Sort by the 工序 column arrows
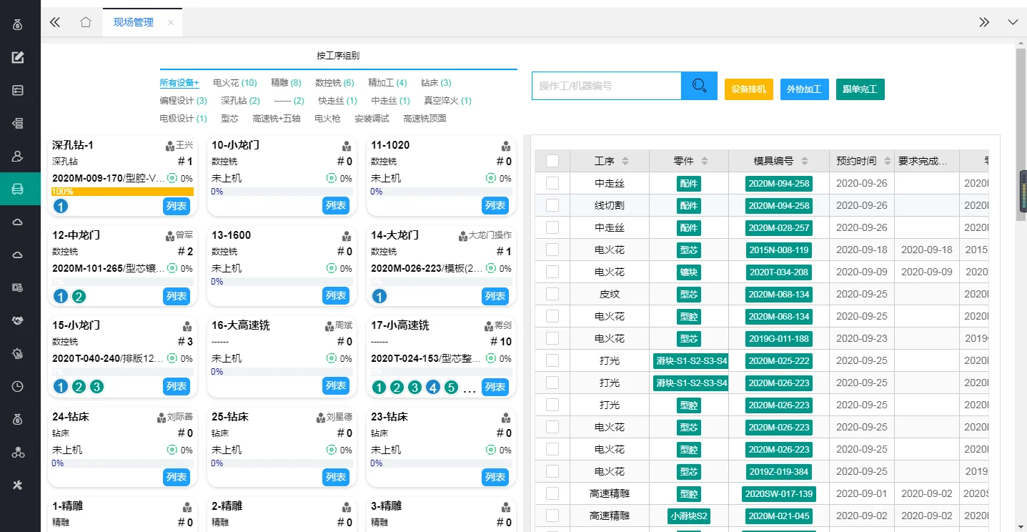The height and width of the screenshot is (532, 1027). coord(625,161)
